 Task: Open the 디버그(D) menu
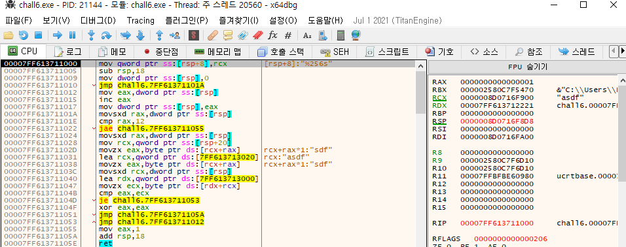[98, 20]
